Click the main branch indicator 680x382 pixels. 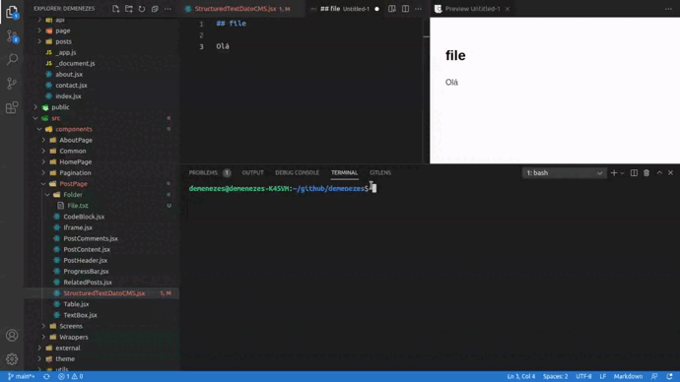(21, 376)
